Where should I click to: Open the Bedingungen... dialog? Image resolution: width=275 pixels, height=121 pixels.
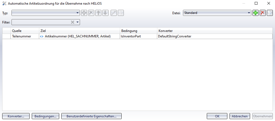pos(45,116)
